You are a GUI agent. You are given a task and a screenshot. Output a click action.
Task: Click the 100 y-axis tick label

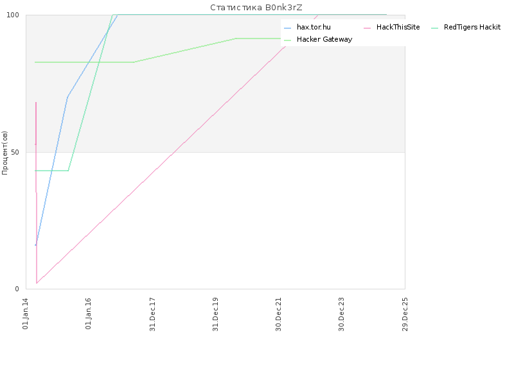point(13,15)
